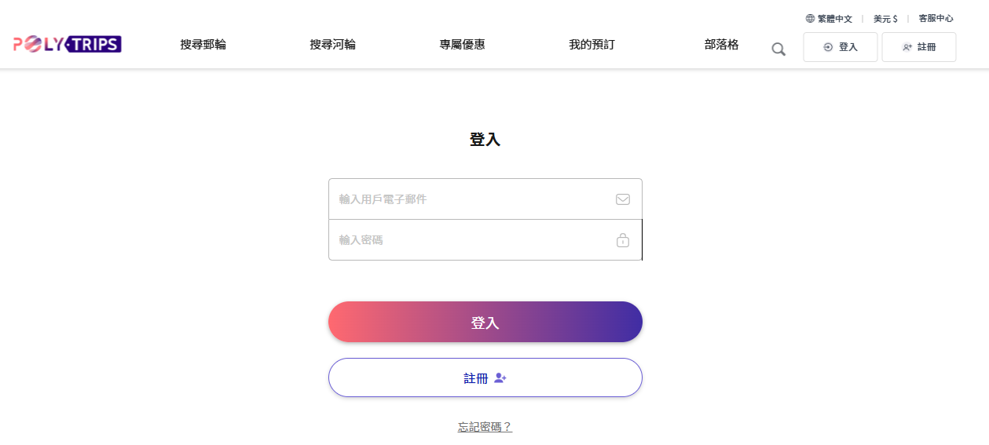The height and width of the screenshot is (445, 989).
Task: Click the globe language icon
Action: click(810, 19)
